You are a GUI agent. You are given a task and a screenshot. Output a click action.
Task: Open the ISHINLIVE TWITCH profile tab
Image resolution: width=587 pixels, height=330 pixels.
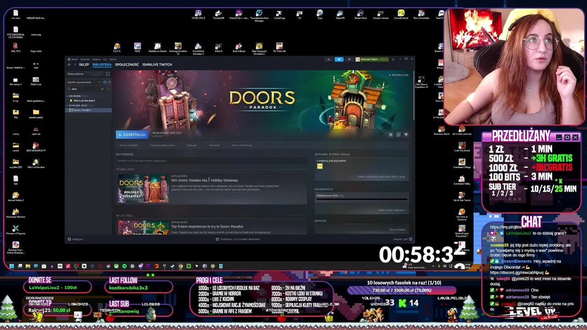157,65
